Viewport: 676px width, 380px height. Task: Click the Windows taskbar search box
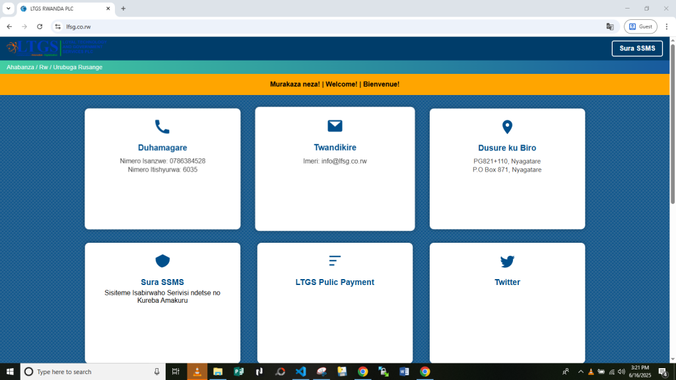click(92, 371)
